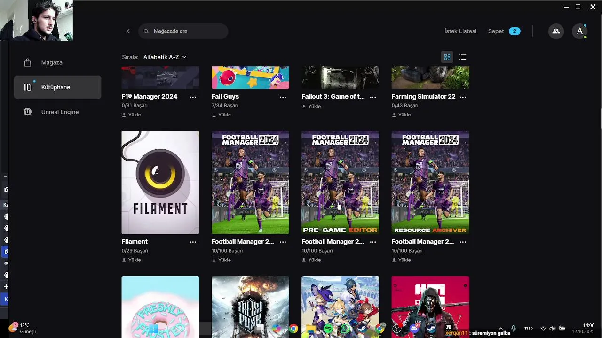Open the Resource Archiver cover art
The image size is (602, 338).
coord(430,183)
